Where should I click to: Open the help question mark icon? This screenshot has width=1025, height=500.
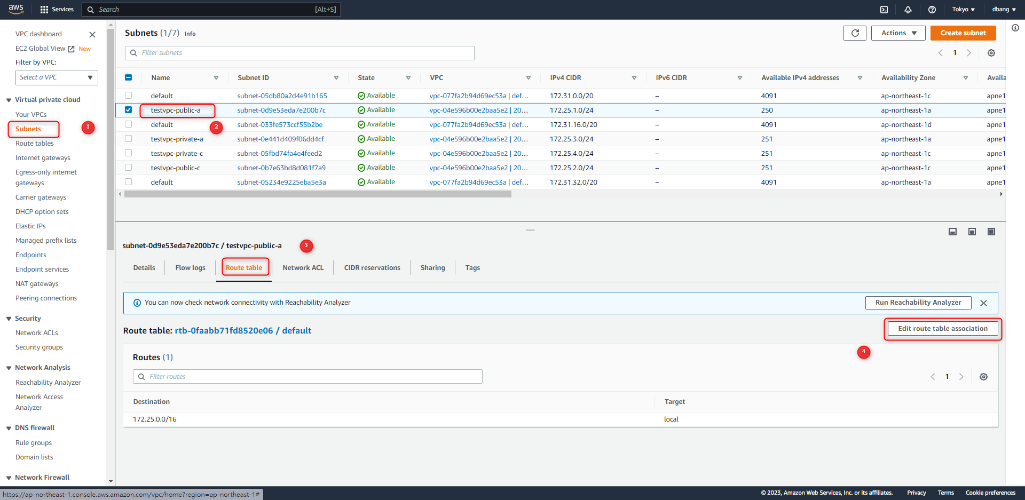pos(932,10)
